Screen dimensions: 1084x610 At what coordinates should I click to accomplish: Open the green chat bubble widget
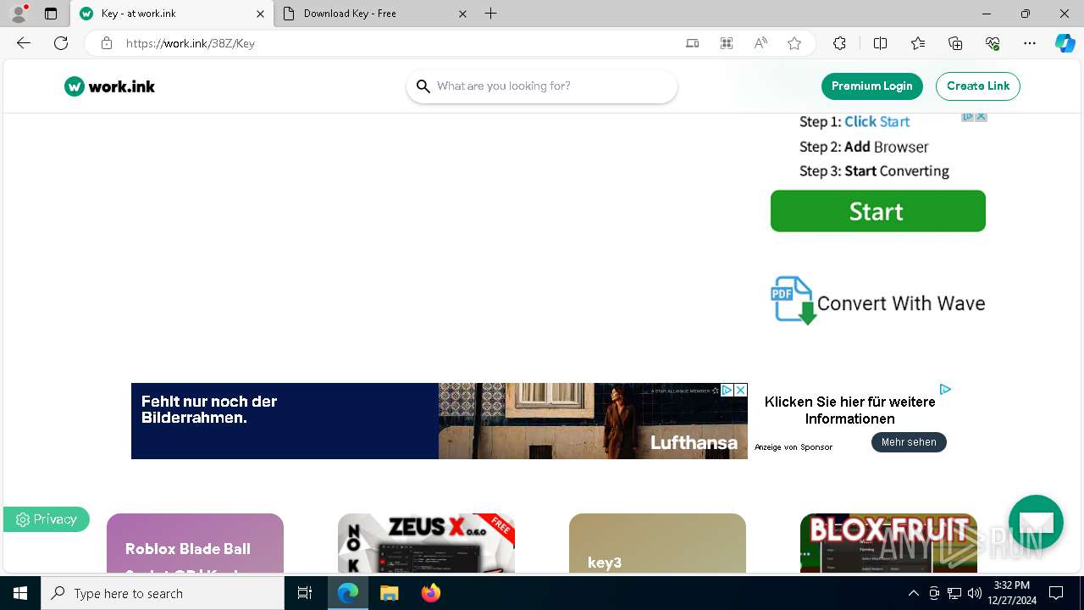pyautogui.click(x=1036, y=522)
